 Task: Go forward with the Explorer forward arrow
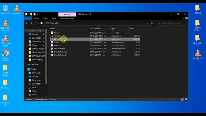31,23
